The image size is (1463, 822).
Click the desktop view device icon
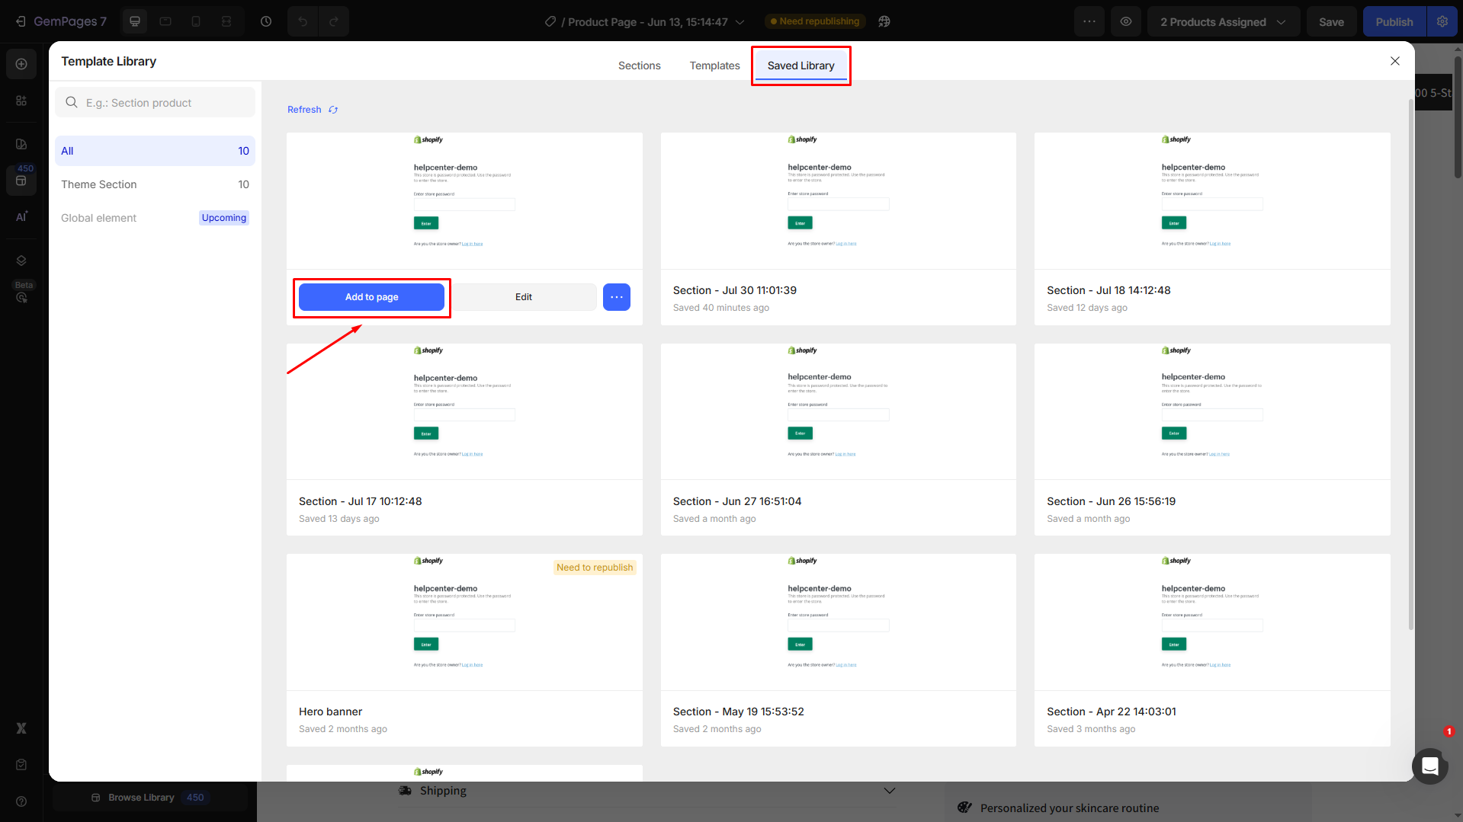pos(135,21)
